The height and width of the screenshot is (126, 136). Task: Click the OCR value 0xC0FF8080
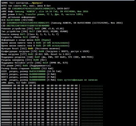(x=13, y=20)
